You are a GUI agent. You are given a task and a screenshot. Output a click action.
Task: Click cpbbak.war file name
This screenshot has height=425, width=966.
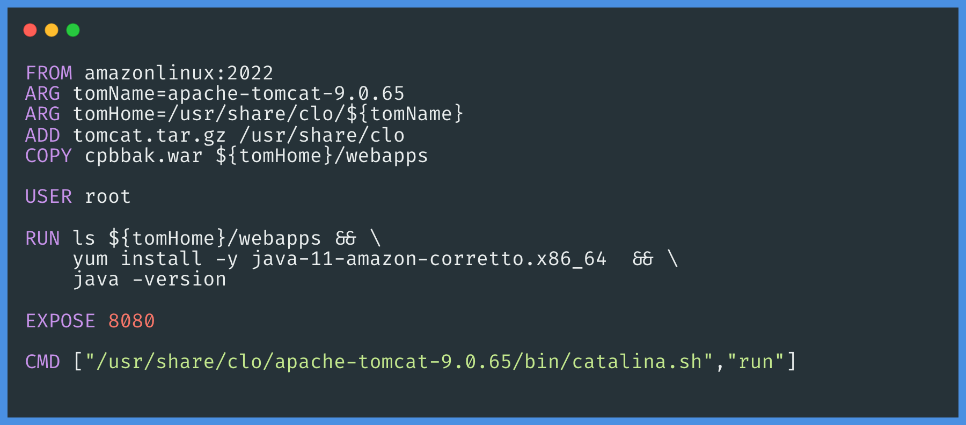[x=144, y=156]
